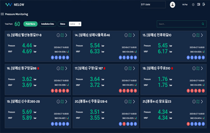Expand card 17 with its chevron arrow

tap(134, 69)
